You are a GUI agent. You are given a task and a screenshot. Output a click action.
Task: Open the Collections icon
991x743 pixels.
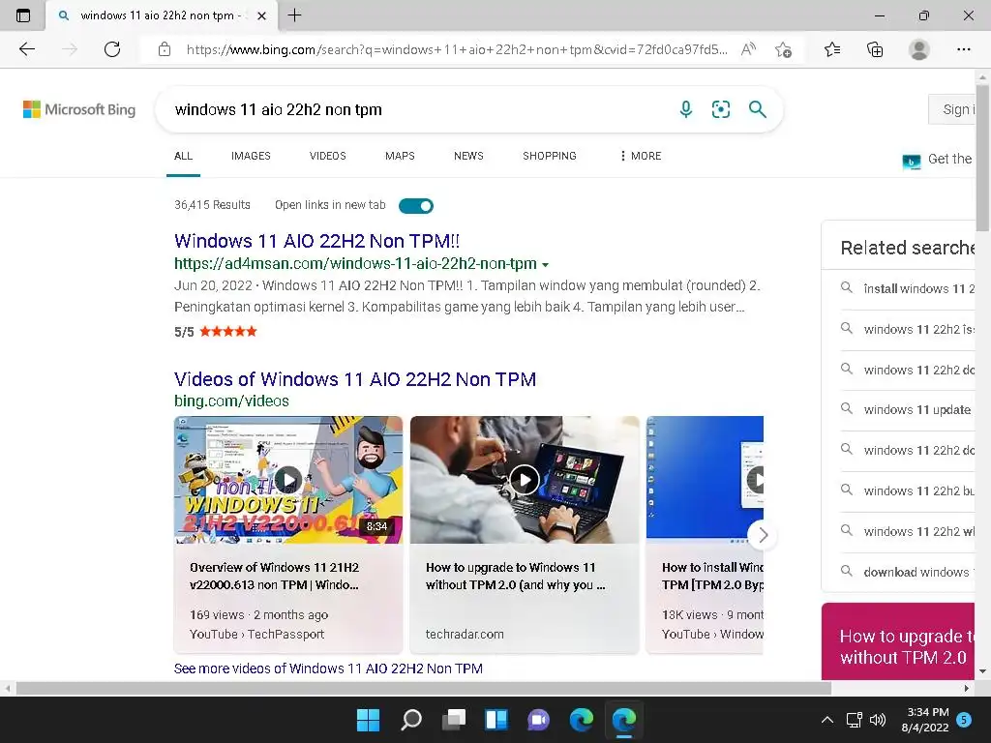point(875,49)
